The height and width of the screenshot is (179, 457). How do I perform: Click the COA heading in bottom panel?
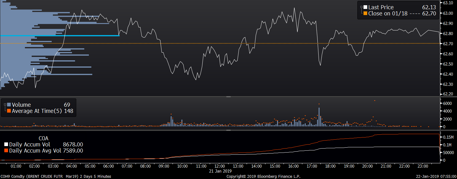click(x=43, y=138)
